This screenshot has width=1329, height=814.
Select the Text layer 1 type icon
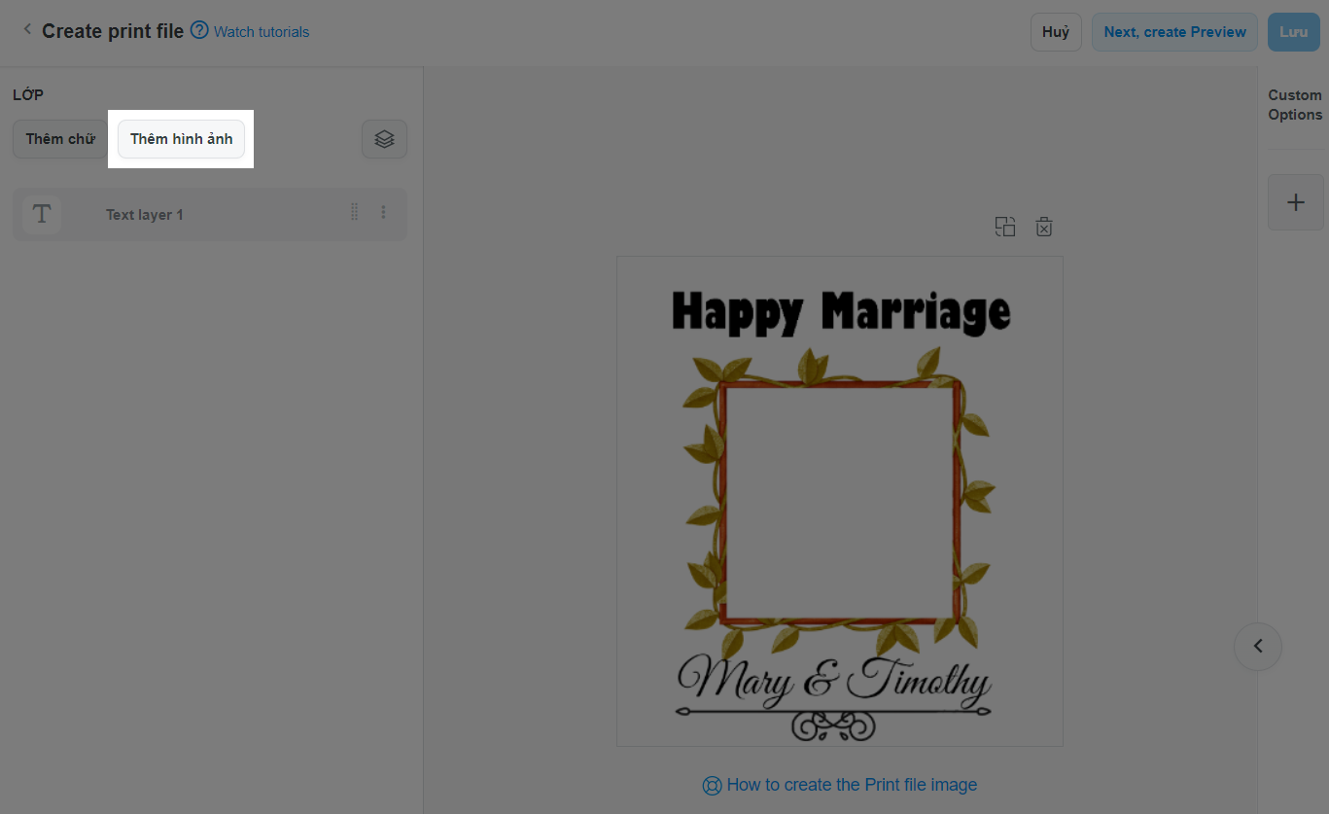pyautogui.click(x=42, y=214)
